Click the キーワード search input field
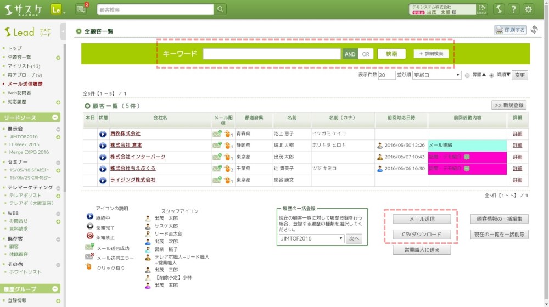Screen dimensions: 549x307 point(271,54)
